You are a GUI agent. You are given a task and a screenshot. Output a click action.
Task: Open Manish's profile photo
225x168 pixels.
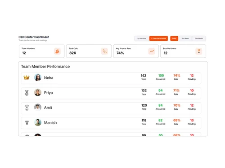point(38,122)
